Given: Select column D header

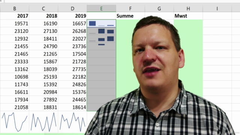Looking at the screenshot, I should click(x=72, y=9).
